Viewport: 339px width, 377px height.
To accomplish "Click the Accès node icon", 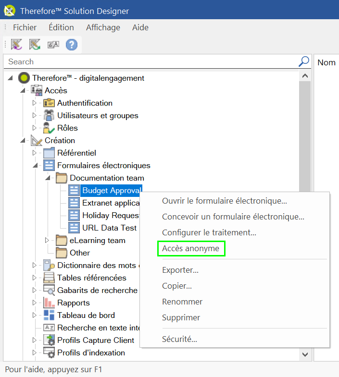I will 37,90.
